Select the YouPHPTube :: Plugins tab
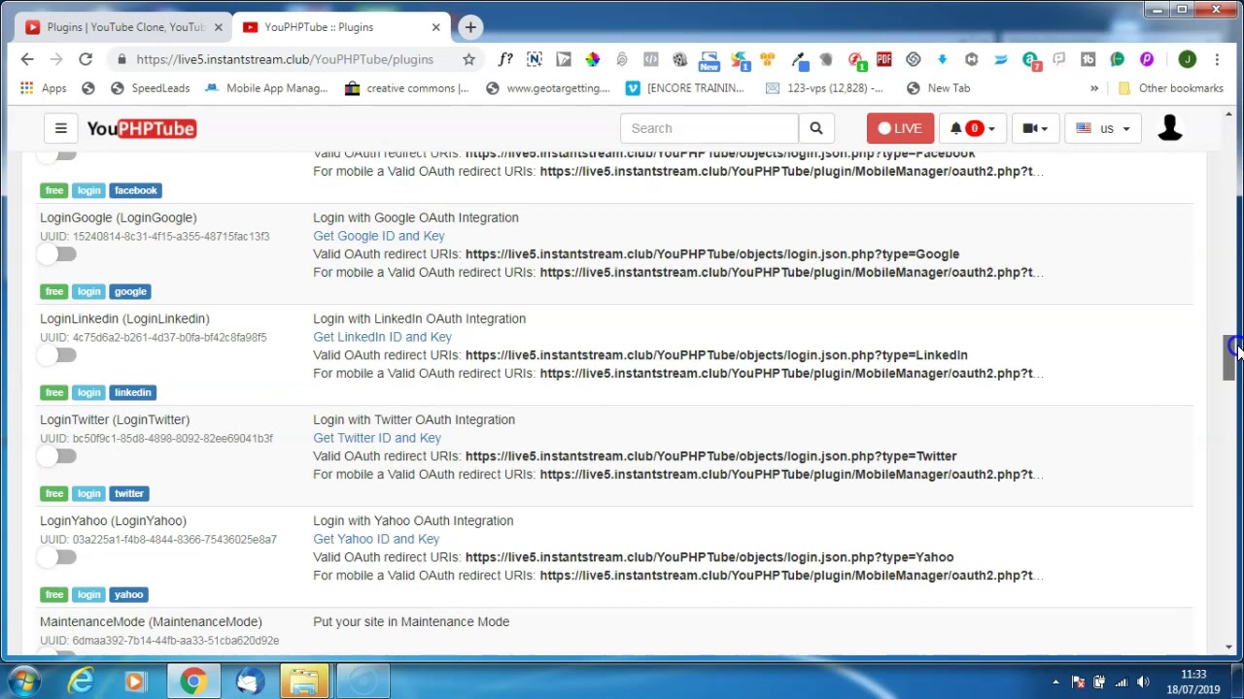Screen dimensions: 1244x699 pyautogui.click(x=340, y=27)
